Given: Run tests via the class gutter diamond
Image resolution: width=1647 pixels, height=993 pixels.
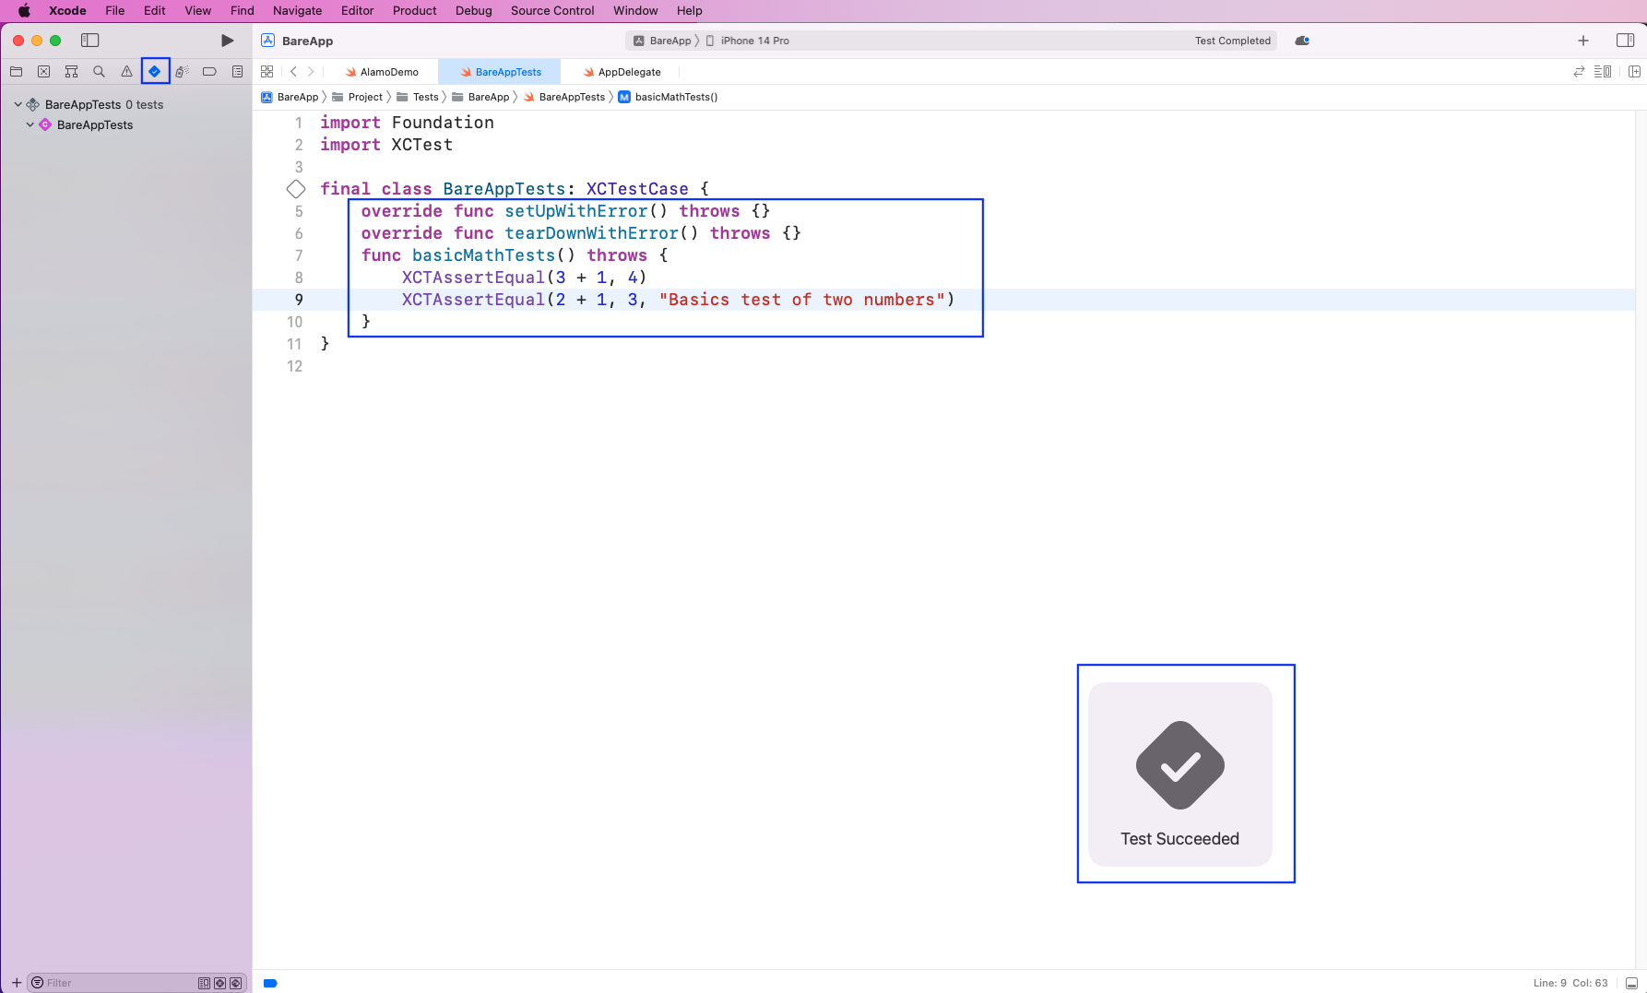Looking at the screenshot, I should tap(296, 189).
